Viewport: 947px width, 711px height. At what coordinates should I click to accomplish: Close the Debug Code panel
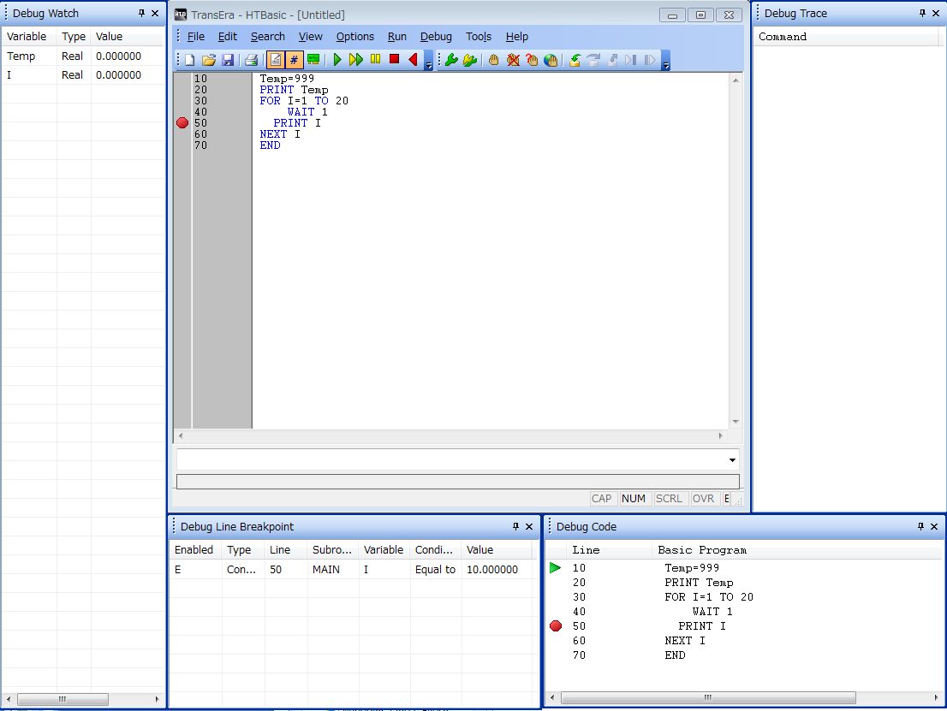tap(933, 526)
